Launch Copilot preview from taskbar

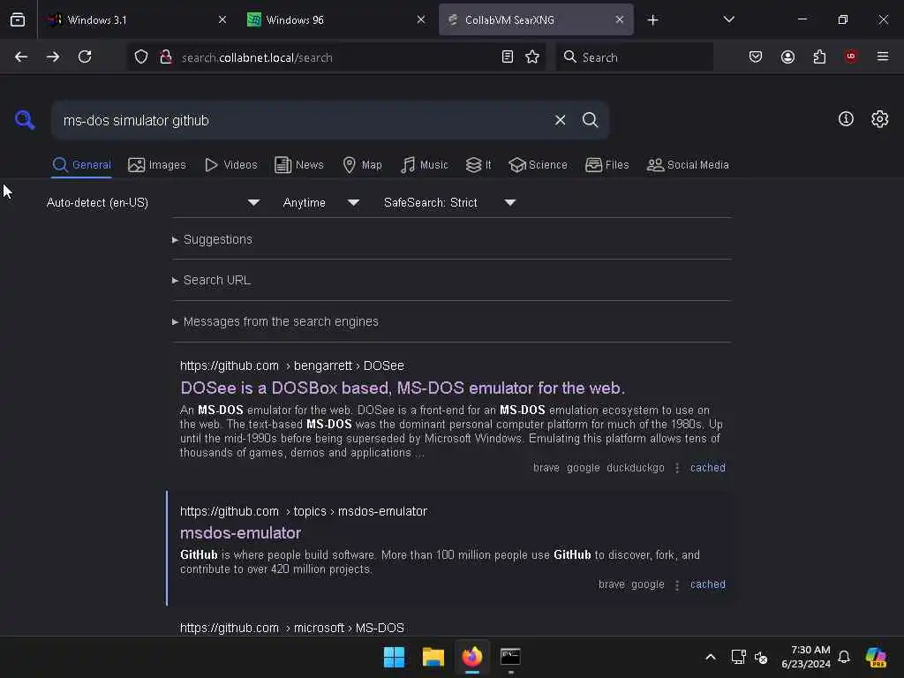876,657
